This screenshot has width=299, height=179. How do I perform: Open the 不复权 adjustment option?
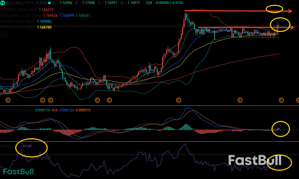click(41, 3)
